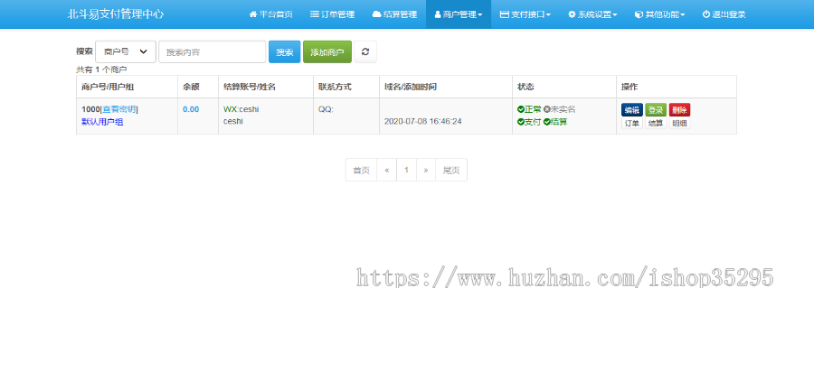Screen dimensions: 814x381
Task: Open 平台首页 home in navbar
Action: [x=270, y=14]
